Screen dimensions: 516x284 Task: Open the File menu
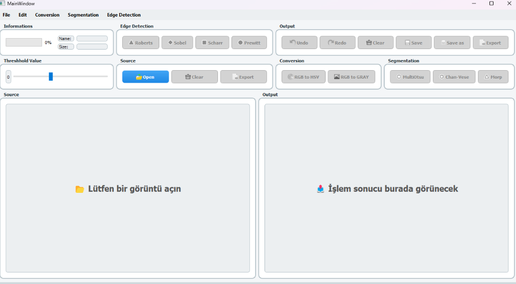7,15
